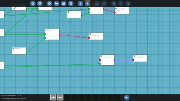Click the blue input port with no wire attached

click(100, 60)
